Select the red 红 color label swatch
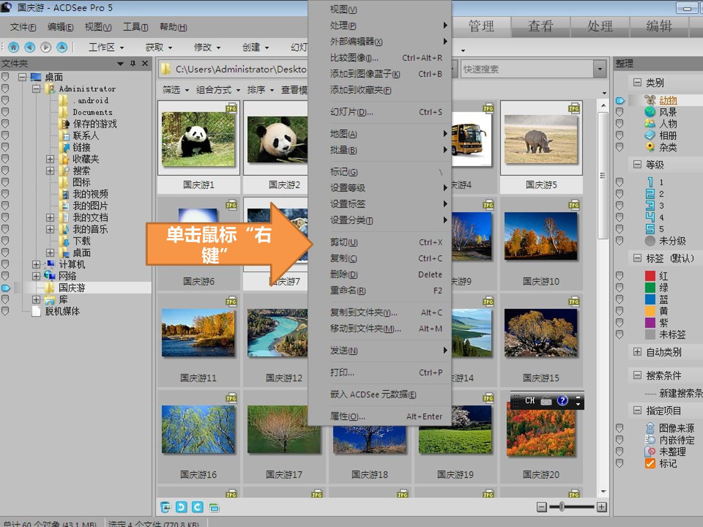The width and height of the screenshot is (703, 527). pyautogui.click(x=650, y=276)
